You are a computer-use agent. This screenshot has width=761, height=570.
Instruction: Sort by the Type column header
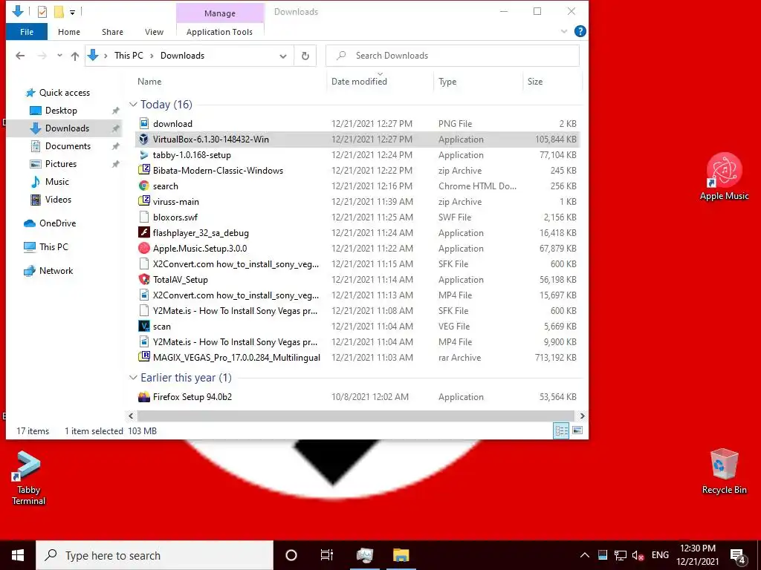[x=447, y=82]
